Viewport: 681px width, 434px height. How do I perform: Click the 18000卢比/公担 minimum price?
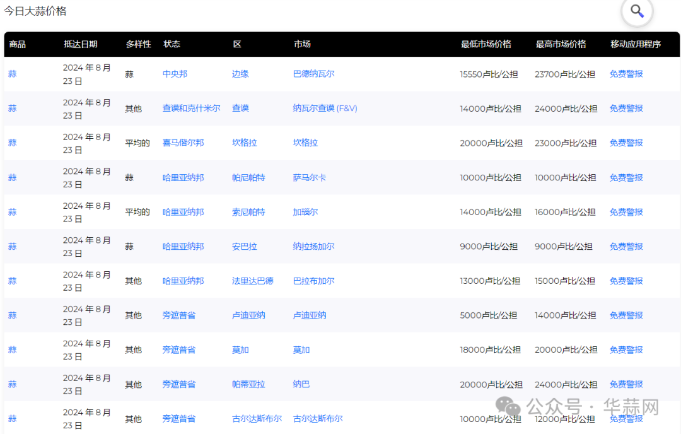(x=490, y=349)
